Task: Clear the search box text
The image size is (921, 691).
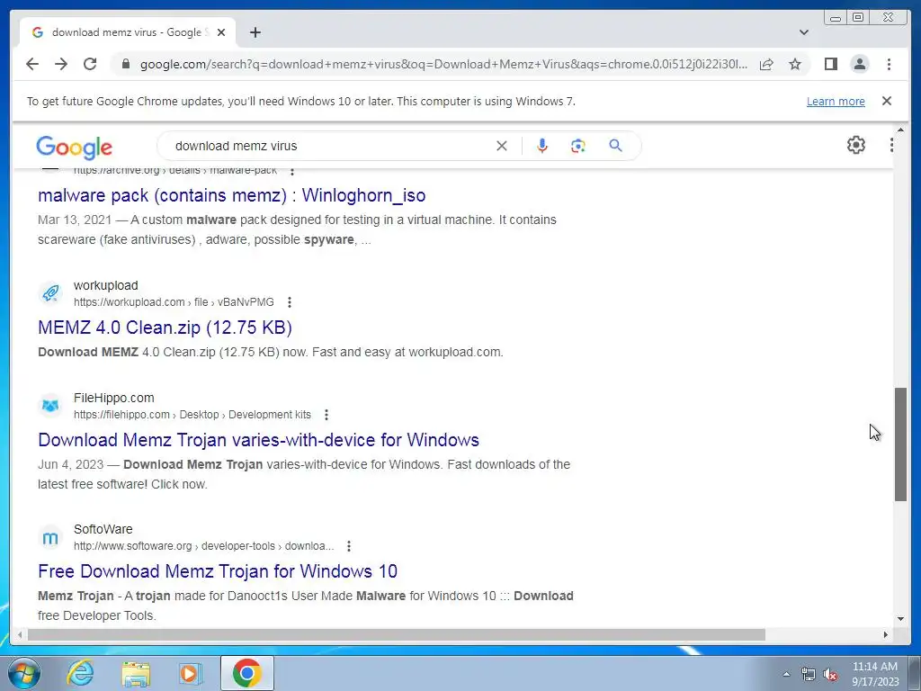Action: (502, 146)
